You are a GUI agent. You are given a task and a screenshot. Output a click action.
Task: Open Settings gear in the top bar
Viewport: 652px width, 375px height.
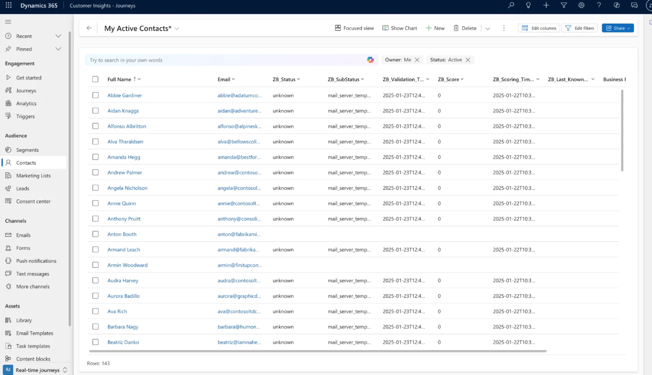pyautogui.click(x=581, y=6)
